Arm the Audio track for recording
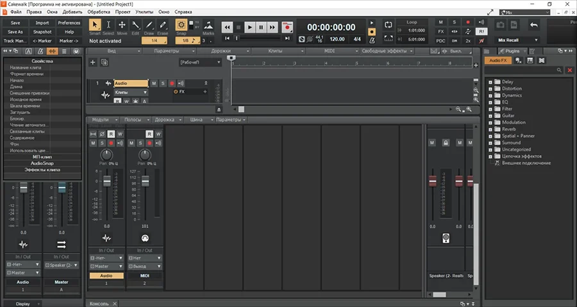This screenshot has width=577, height=307. click(171, 83)
